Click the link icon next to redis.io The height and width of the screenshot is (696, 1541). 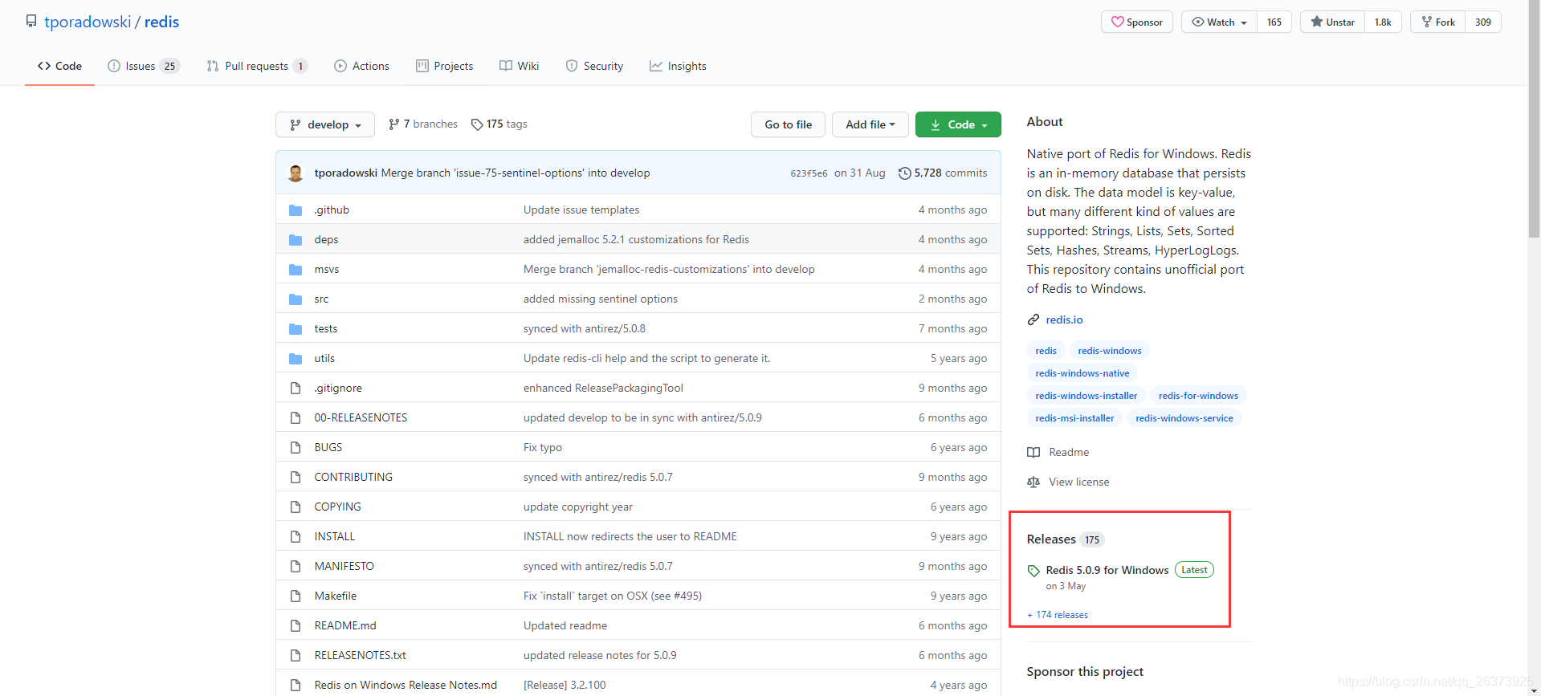tap(1033, 320)
